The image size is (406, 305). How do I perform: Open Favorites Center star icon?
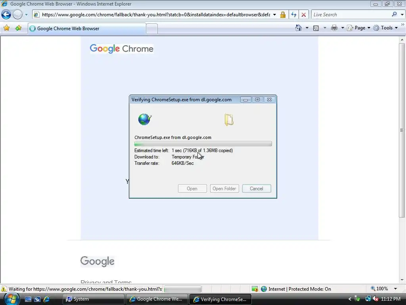6,28
